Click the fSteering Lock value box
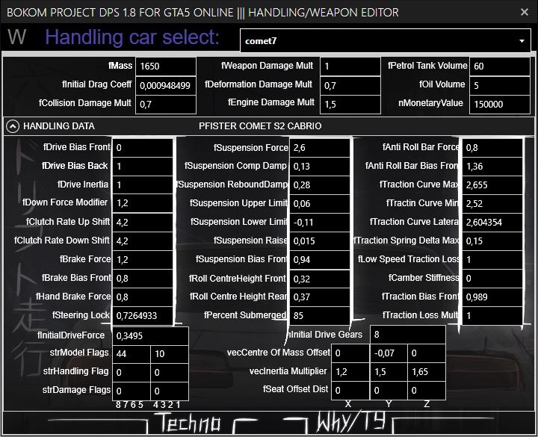Image resolution: width=538 pixels, height=437 pixels. pos(143,315)
